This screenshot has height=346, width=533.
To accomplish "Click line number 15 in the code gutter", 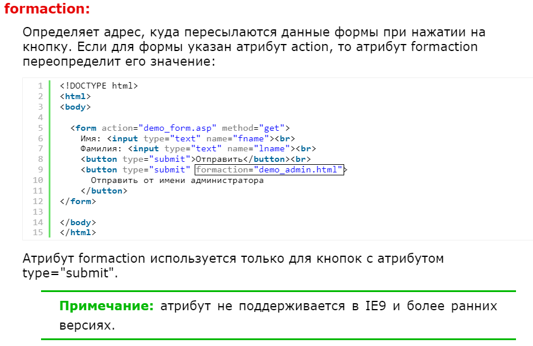I will click(38, 232).
